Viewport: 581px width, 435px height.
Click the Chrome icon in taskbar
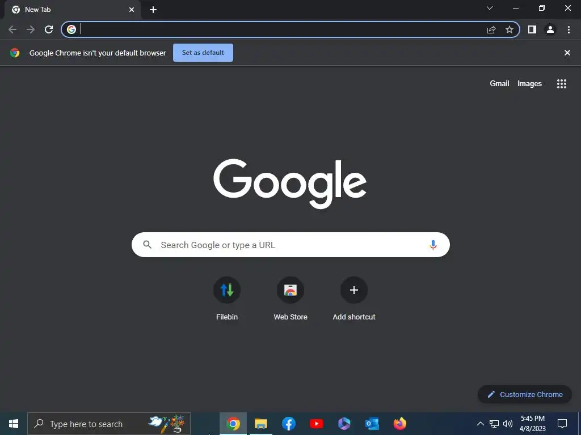pyautogui.click(x=233, y=424)
